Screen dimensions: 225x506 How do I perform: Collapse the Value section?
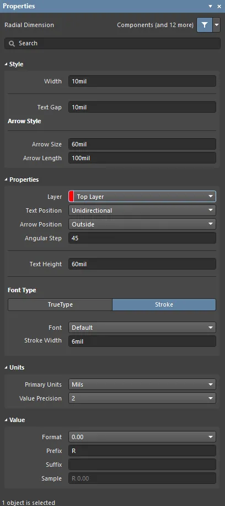pyautogui.click(x=6, y=420)
